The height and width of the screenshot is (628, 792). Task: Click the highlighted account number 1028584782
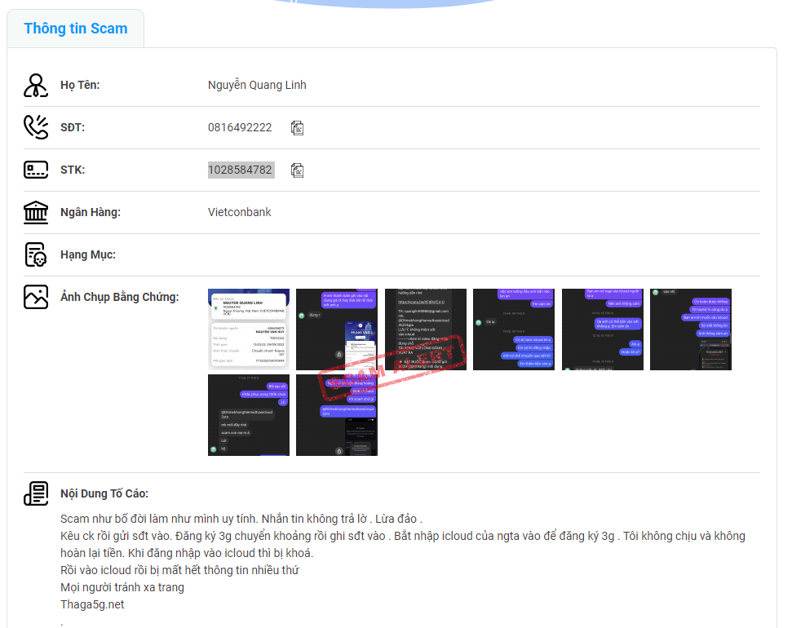click(x=241, y=170)
